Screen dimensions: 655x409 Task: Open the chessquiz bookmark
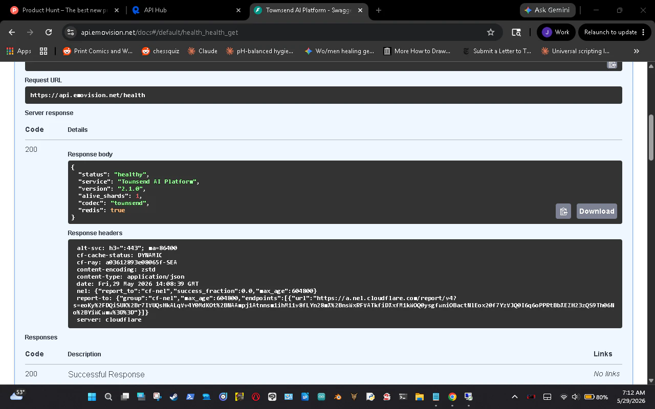coord(161,51)
